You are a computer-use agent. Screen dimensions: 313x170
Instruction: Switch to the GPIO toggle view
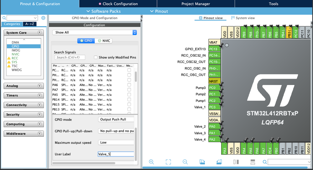coord(86,41)
